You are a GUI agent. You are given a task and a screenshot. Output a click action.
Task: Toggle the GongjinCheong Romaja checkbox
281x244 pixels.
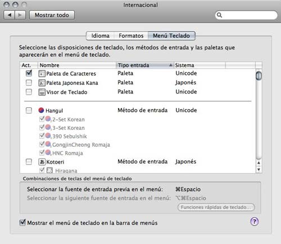pyautogui.click(x=42, y=144)
